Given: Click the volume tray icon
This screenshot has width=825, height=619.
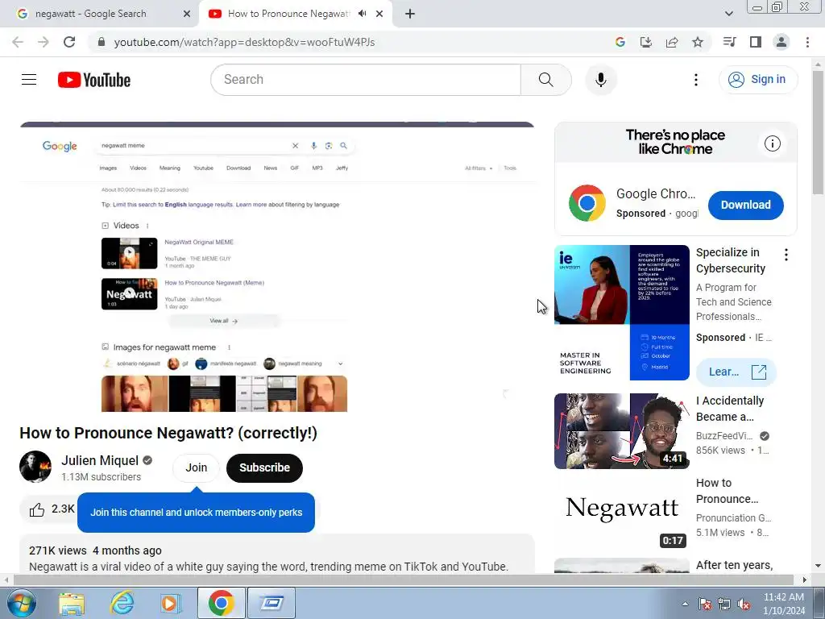Looking at the screenshot, I should click(x=744, y=604).
